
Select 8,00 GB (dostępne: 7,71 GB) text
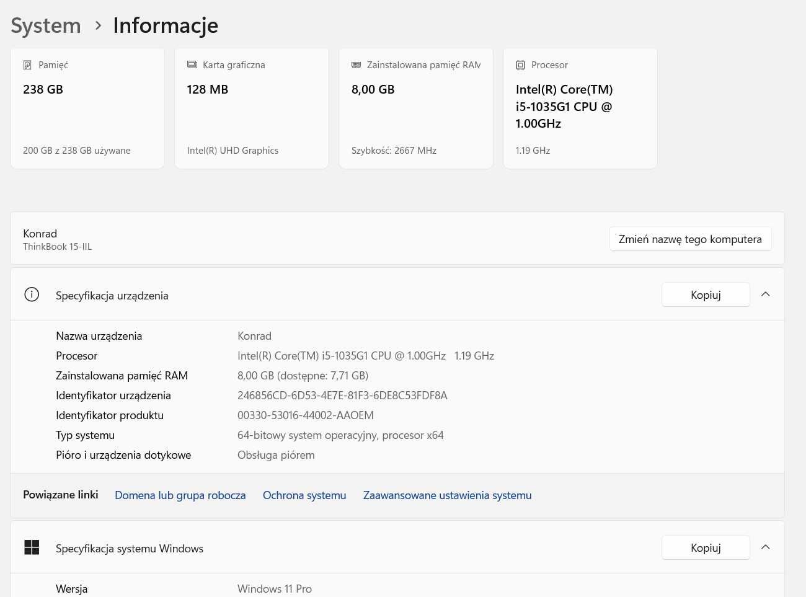click(x=303, y=376)
